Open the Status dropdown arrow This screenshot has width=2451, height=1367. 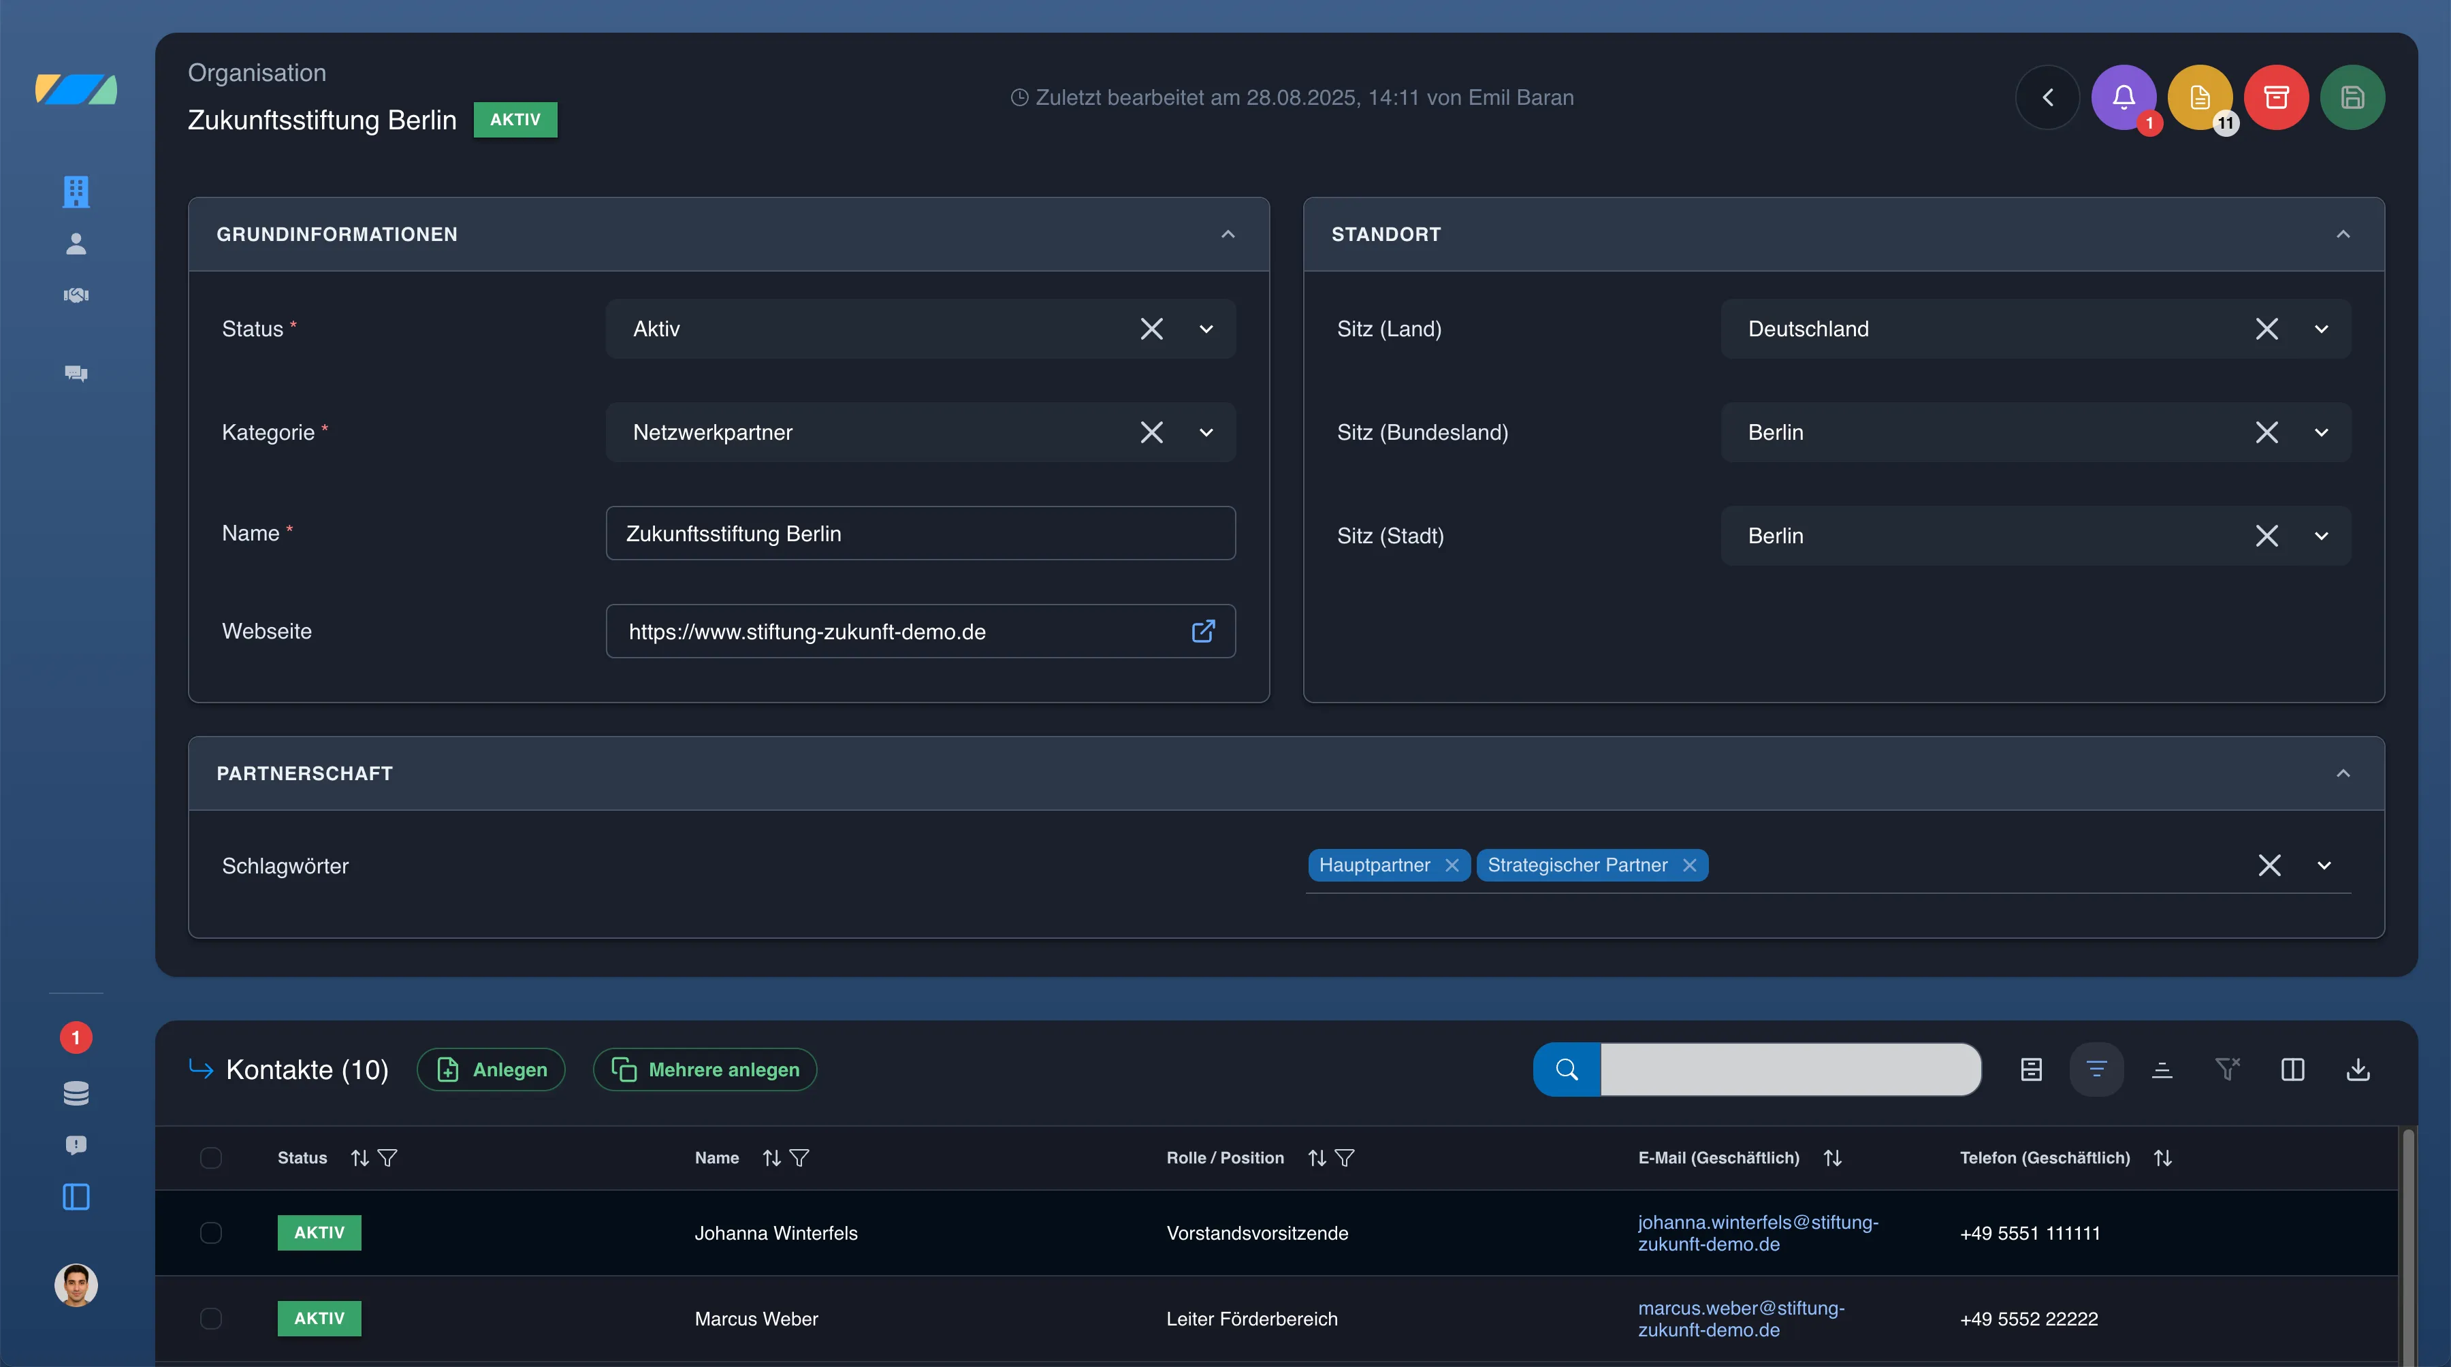[x=1206, y=329]
